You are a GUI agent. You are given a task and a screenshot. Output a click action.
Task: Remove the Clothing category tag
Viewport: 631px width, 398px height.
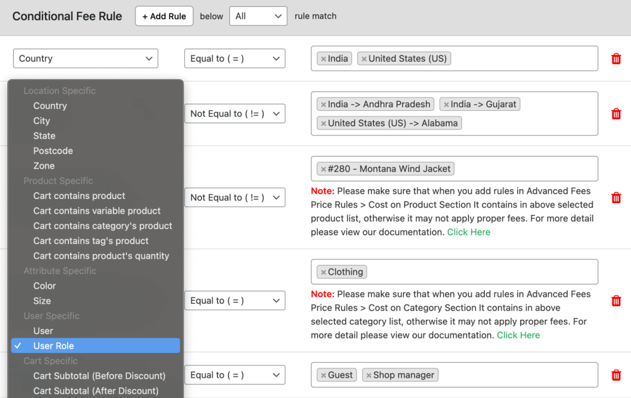tap(324, 271)
